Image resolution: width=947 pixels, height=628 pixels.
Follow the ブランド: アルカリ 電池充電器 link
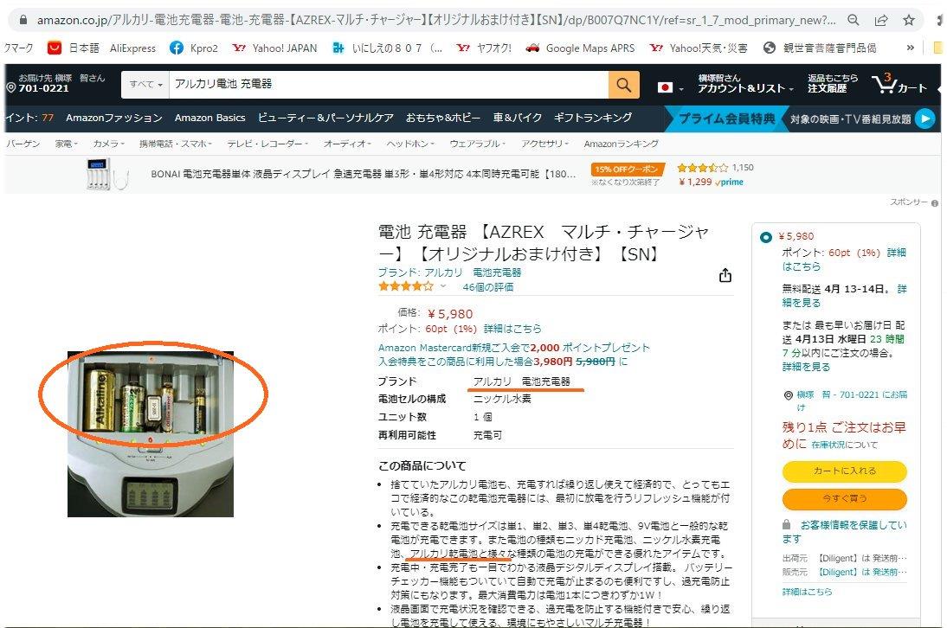coord(449,272)
